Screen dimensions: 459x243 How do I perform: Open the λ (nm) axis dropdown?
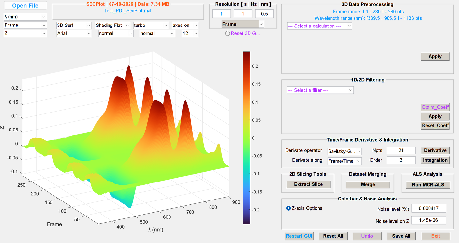[25, 17]
